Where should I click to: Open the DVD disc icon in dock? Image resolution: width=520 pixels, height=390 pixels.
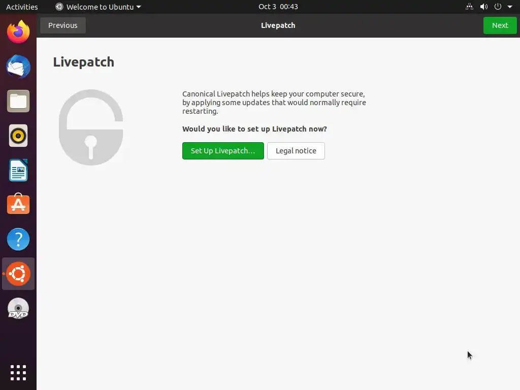pyautogui.click(x=18, y=309)
